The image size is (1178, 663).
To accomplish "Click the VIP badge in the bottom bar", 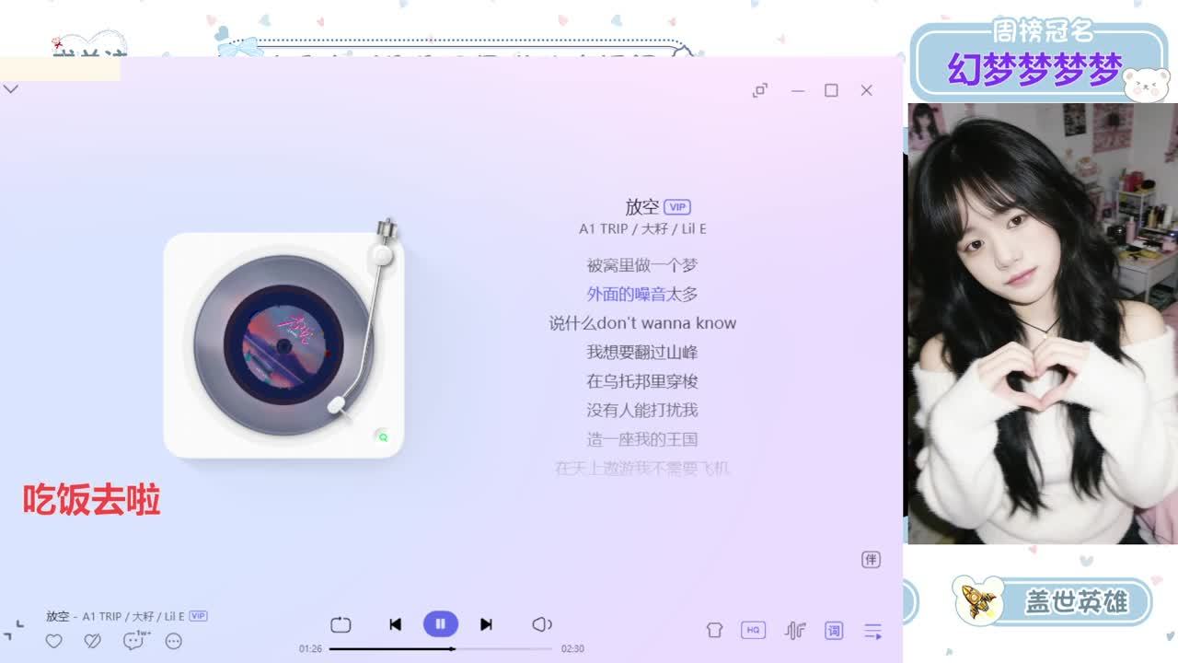I will (x=198, y=616).
